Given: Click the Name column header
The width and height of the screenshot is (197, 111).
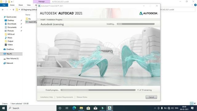Looking at the screenshot, I should click(28, 15).
